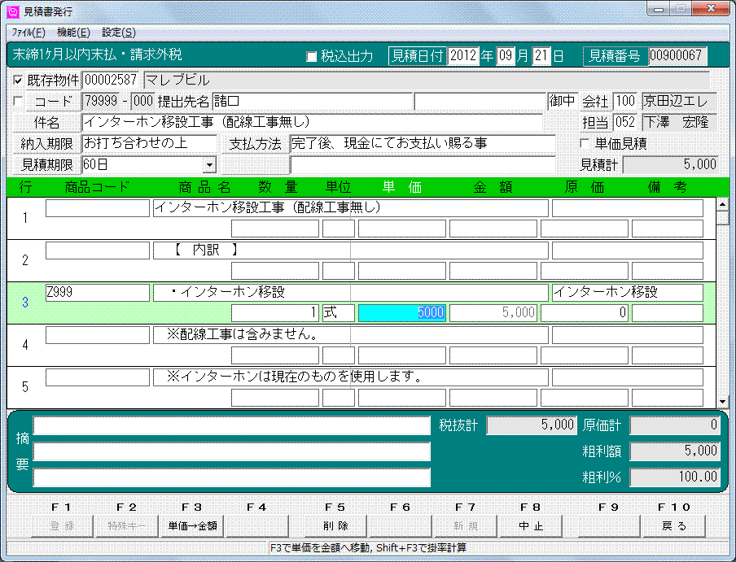Screen dimensions: 736x562
Task: Click the day field 21
Action: click(x=541, y=56)
